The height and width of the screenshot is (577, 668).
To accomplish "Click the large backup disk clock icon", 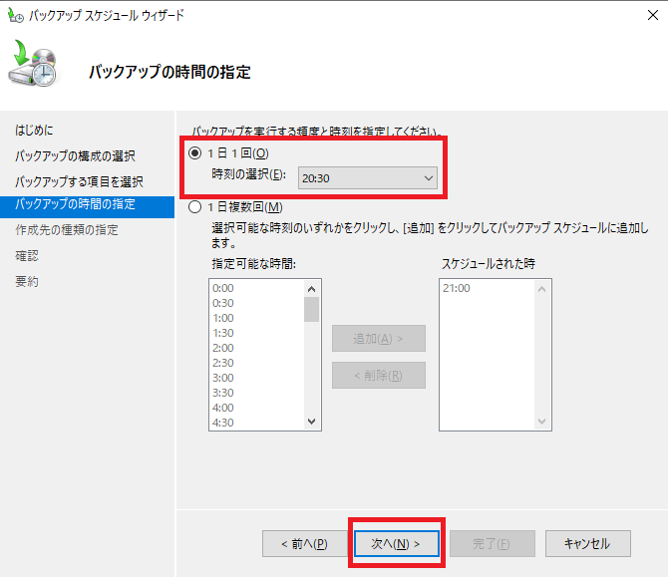I will (x=37, y=69).
